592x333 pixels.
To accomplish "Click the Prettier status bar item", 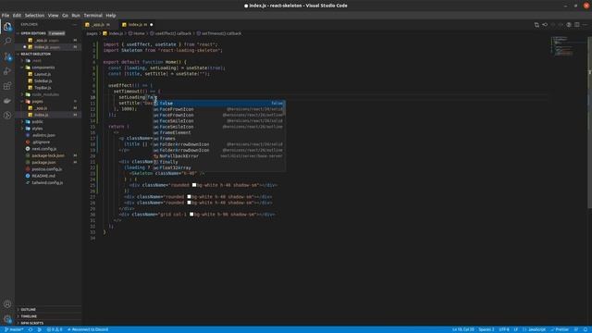I will point(560,329).
